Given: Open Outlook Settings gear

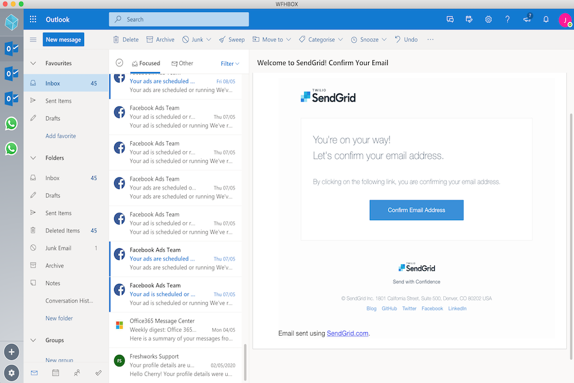Looking at the screenshot, I should [x=488, y=19].
